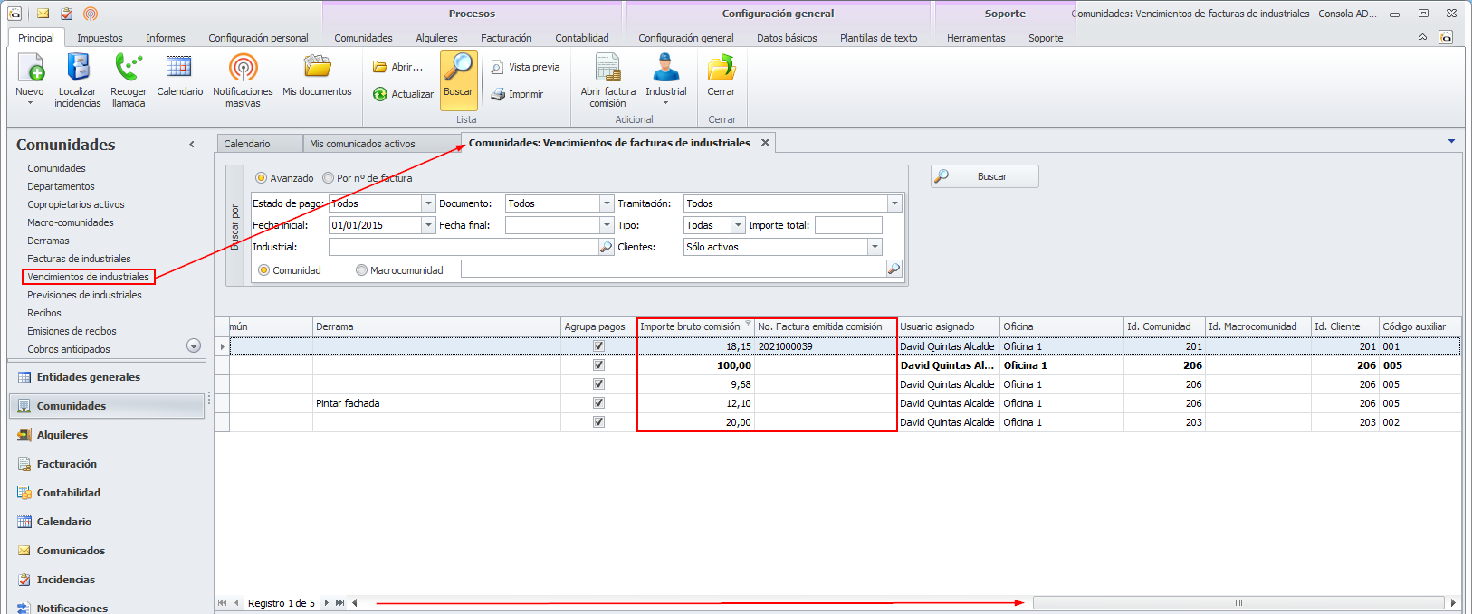Viewport: 1472px width, 614px height.
Task: Open Notificaciones masivas
Action: tap(243, 69)
